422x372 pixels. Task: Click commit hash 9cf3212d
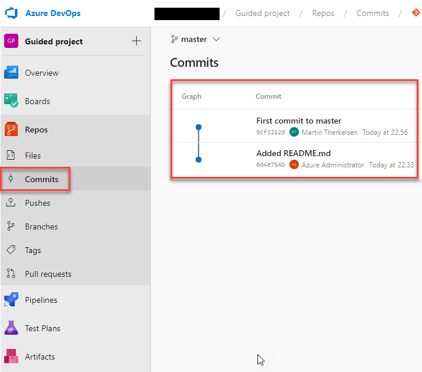pyautogui.click(x=270, y=132)
